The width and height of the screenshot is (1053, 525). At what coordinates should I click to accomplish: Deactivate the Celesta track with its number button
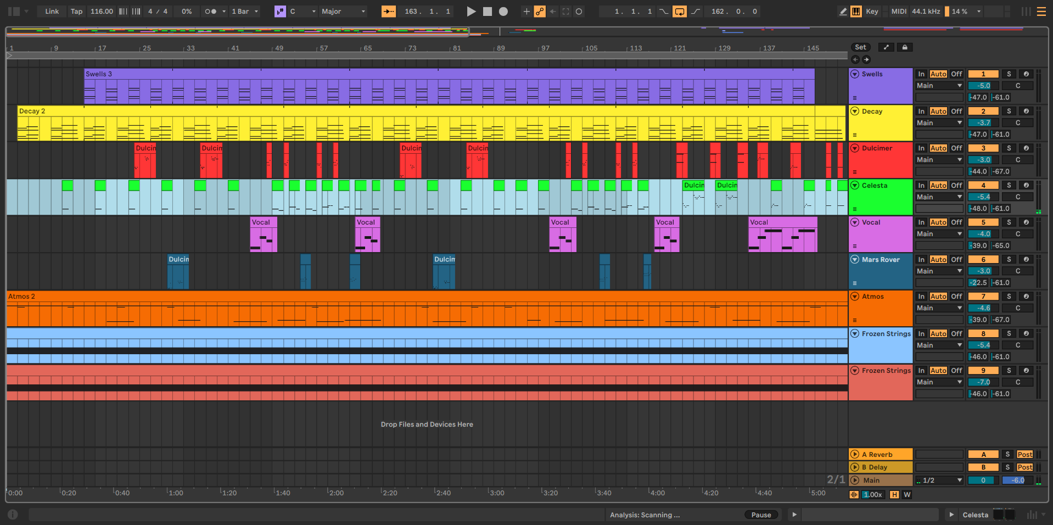click(x=983, y=186)
